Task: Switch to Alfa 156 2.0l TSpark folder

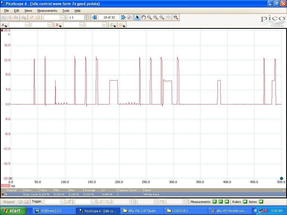Action: [x=142, y=211]
